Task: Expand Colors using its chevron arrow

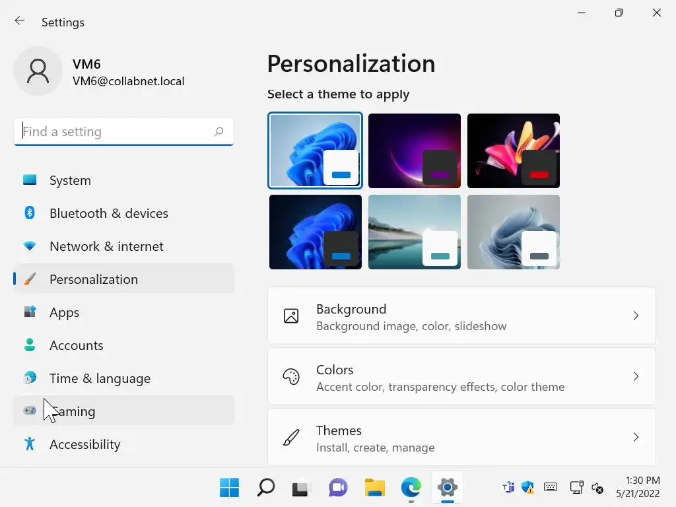Action: (636, 376)
